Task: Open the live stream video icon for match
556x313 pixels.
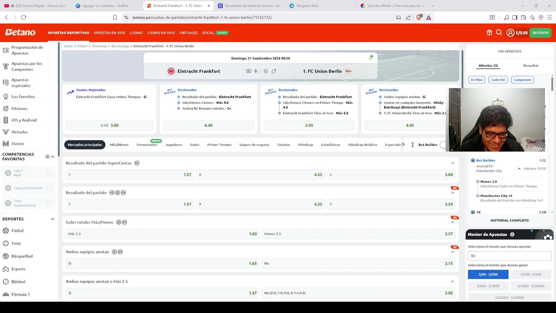Action: [x=248, y=71]
